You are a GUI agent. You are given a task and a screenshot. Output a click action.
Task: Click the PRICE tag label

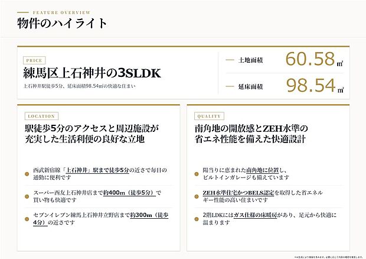34,60
